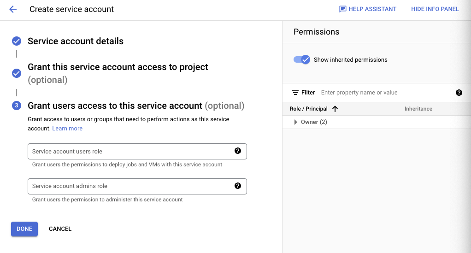Click the back arrow icon
Viewport: 471px width, 253px height.
(x=13, y=9)
